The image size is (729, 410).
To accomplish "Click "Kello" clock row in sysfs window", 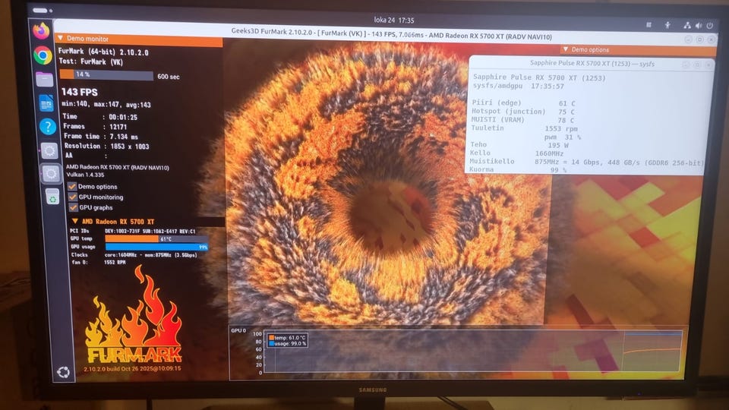I will [516, 153].
